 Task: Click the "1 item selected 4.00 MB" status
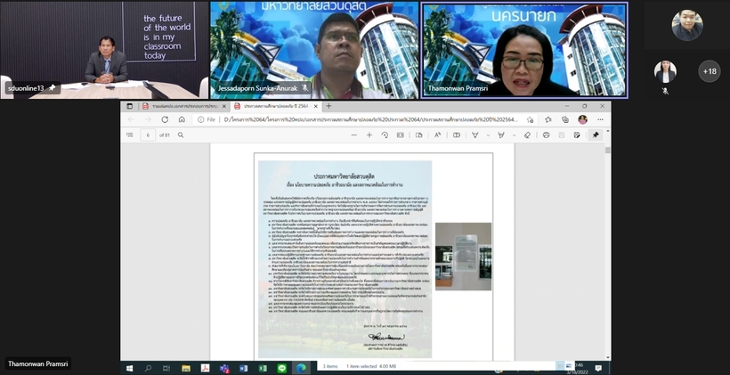pyautogui.click(x=372, y=366)
